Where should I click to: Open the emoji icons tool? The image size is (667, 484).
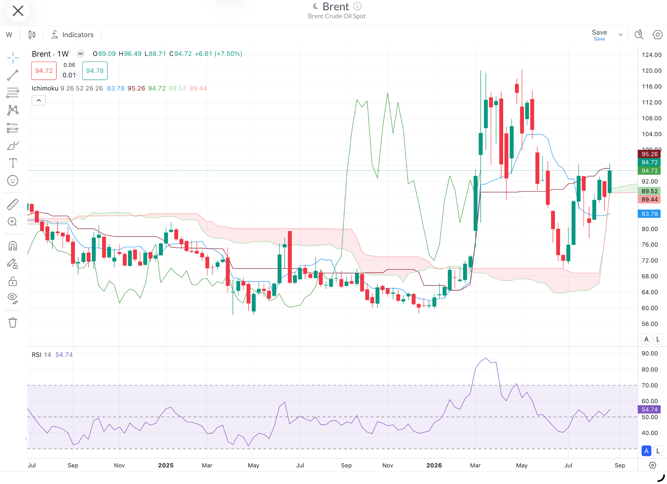13,181
